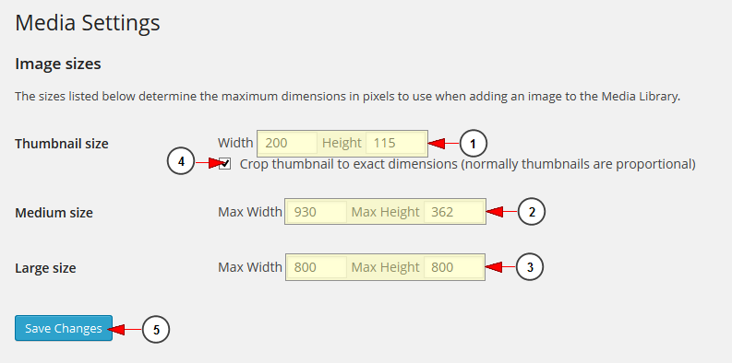Click the Large size label
The height and width of the screenshot is (363, 732).
[46, 268]
